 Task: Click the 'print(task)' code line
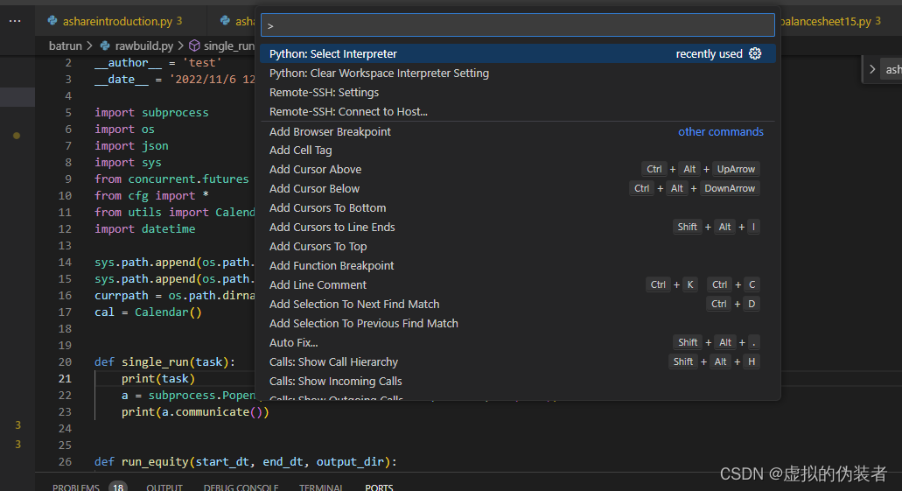(x=158, y=379)
